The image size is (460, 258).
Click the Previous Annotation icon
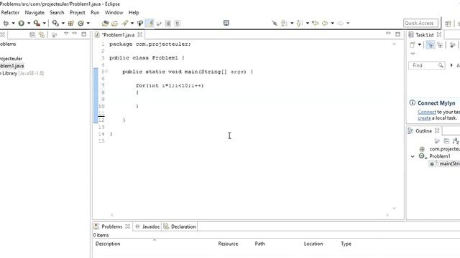click(x=300, y=23)
